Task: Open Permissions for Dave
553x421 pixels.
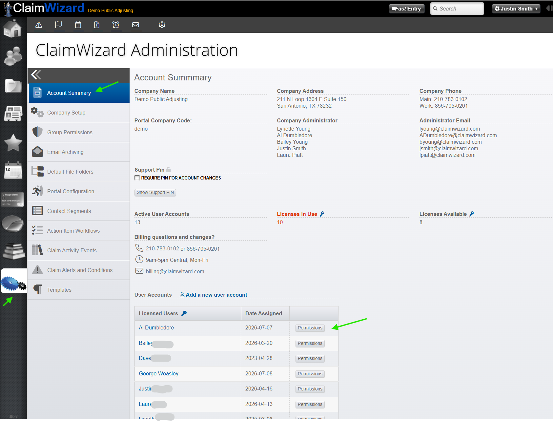Action: coord(310,358)
